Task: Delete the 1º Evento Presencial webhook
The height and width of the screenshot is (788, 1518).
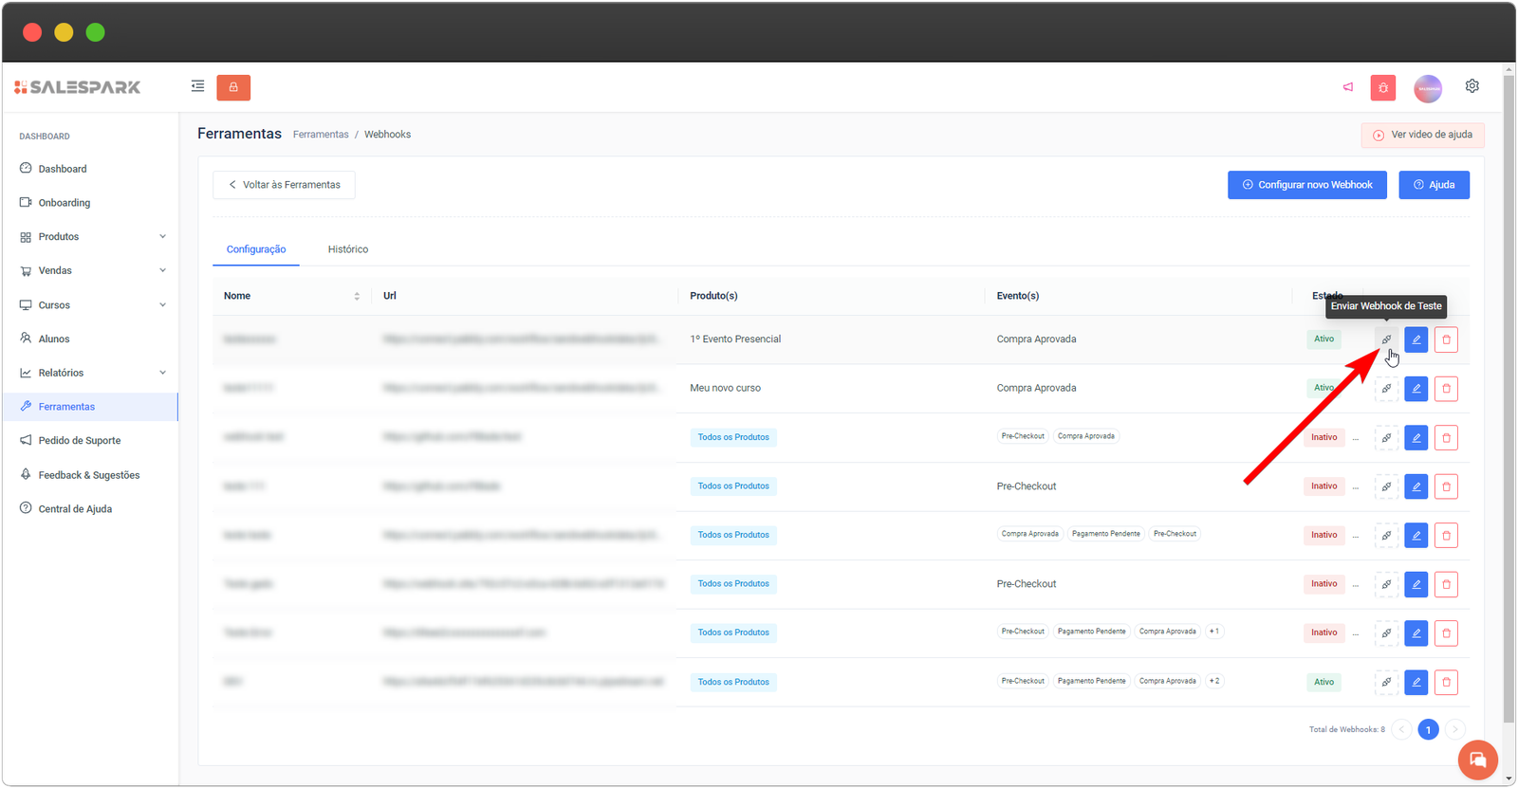Action: (1446, 339)
